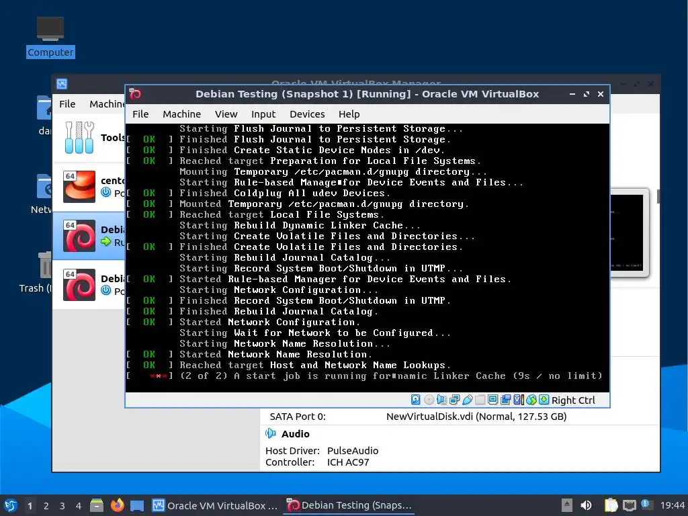
Task: Switch to workspace 3
Action: point(62,506)
